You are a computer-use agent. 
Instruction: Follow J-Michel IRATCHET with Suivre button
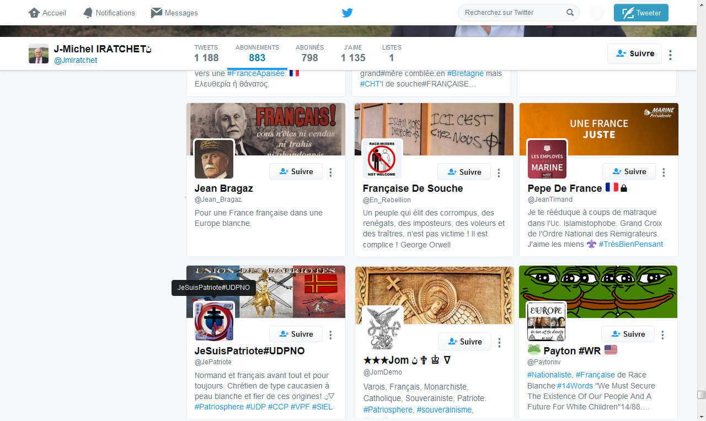(634, 53)
